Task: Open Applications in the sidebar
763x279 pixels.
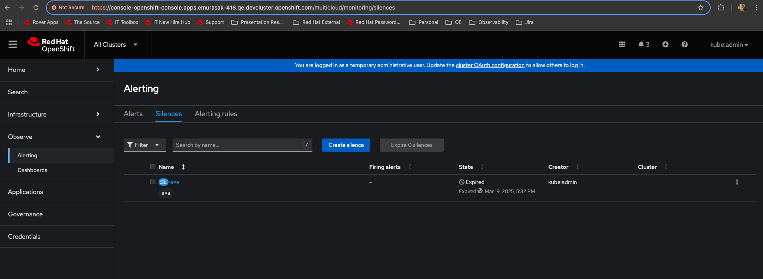Action: [x=57, y=192]
